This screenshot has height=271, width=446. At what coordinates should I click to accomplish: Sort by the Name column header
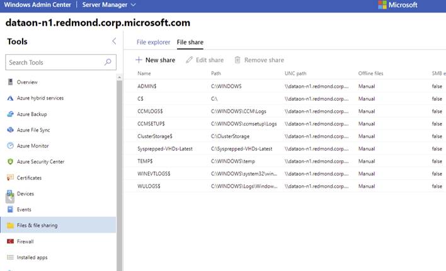coord(144,74)
